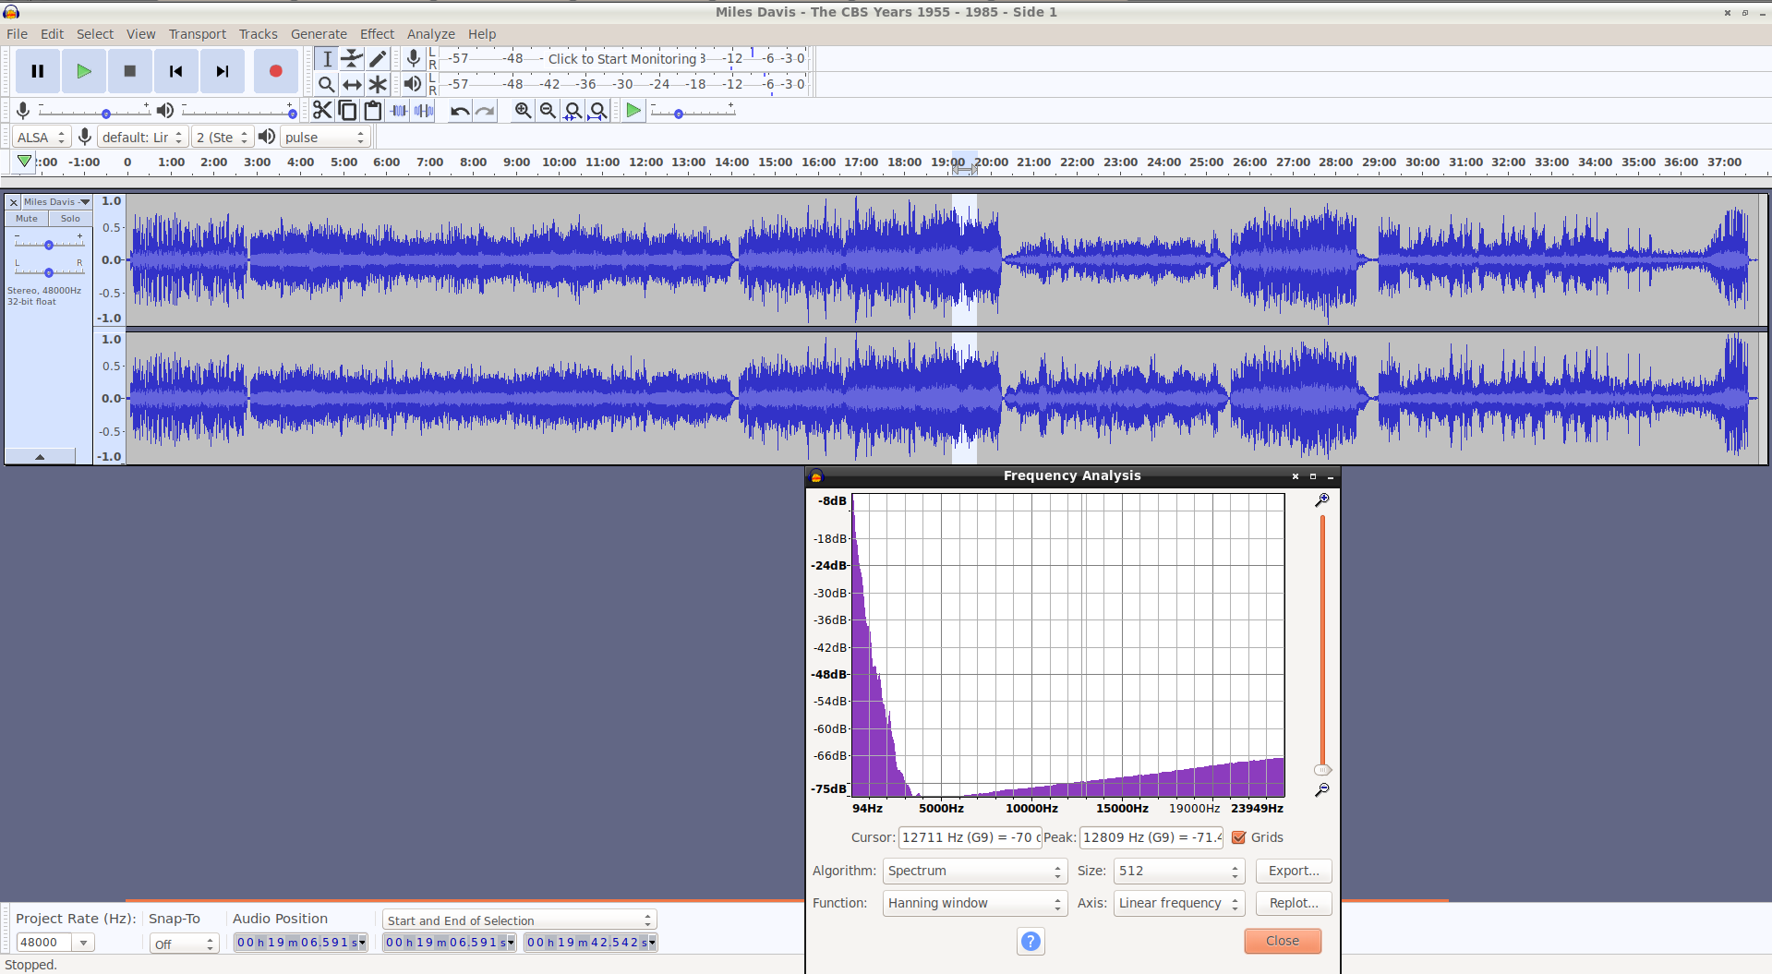
Task: Open the Hanning window function dropdown
Action: pos(974,903)
